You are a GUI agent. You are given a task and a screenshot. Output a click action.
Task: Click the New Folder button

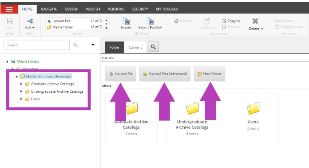(209, 74)
